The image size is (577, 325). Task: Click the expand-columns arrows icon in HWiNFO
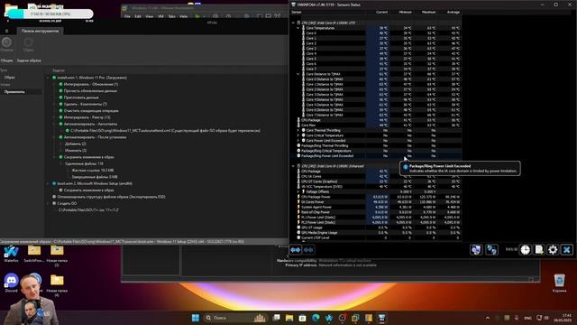tap(296, 250)
